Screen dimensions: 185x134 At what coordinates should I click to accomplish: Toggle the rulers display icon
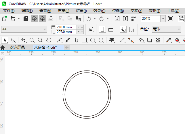click(181, 19)
